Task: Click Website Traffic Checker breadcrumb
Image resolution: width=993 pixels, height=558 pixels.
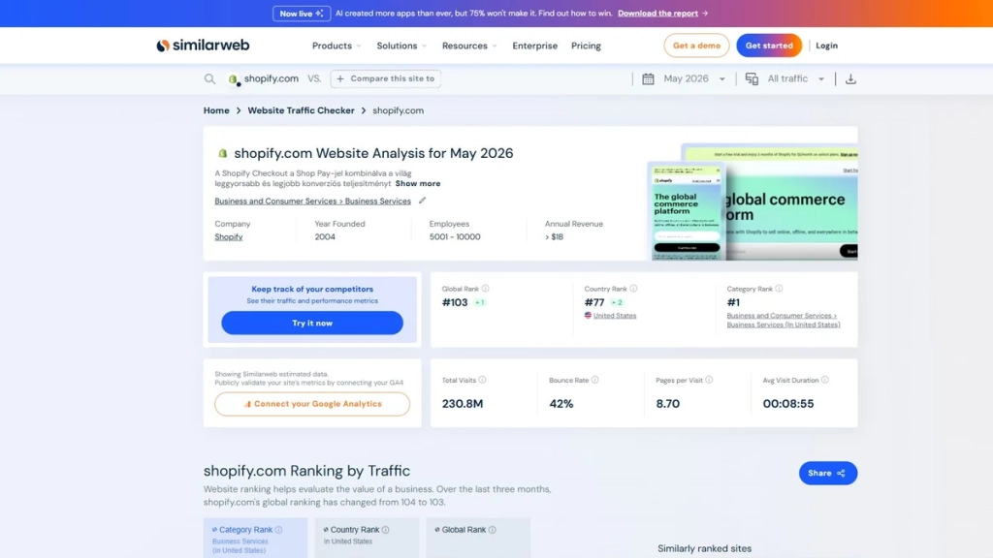Action: click(301, 110)
